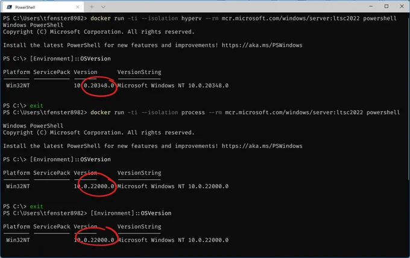Click the first 'docker' command word
Viewport: 410px width, 258px height.
point(101,18)
